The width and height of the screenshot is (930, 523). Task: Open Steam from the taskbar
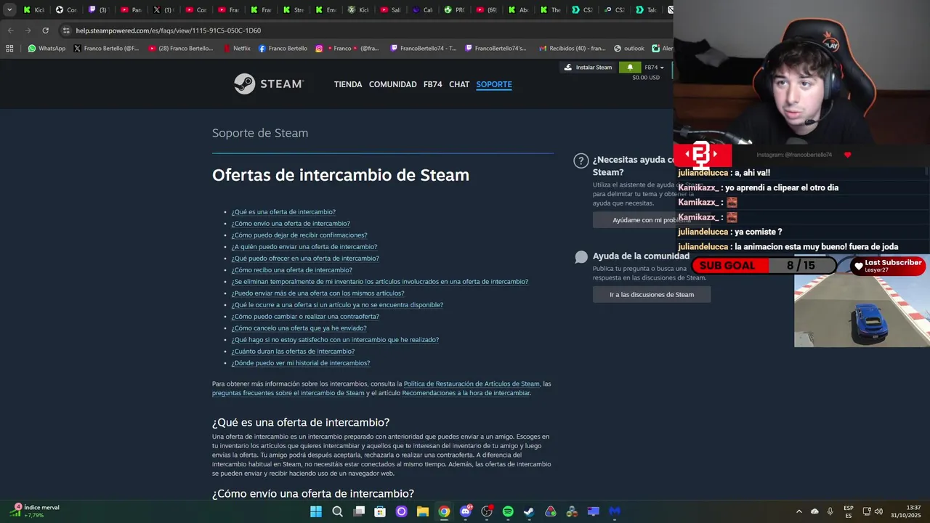(x=529, y=511)
